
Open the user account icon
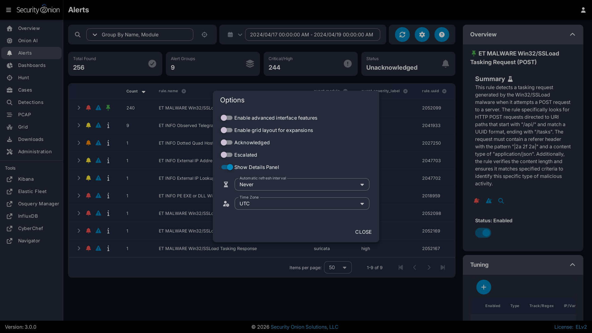(583, 10)
